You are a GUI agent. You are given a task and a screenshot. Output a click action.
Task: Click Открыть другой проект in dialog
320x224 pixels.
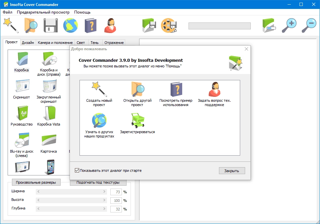tap(137, 94)
